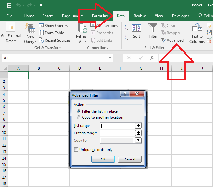Click the Show Queries icon
Viewport: 213px width, 187px height.
42,26
